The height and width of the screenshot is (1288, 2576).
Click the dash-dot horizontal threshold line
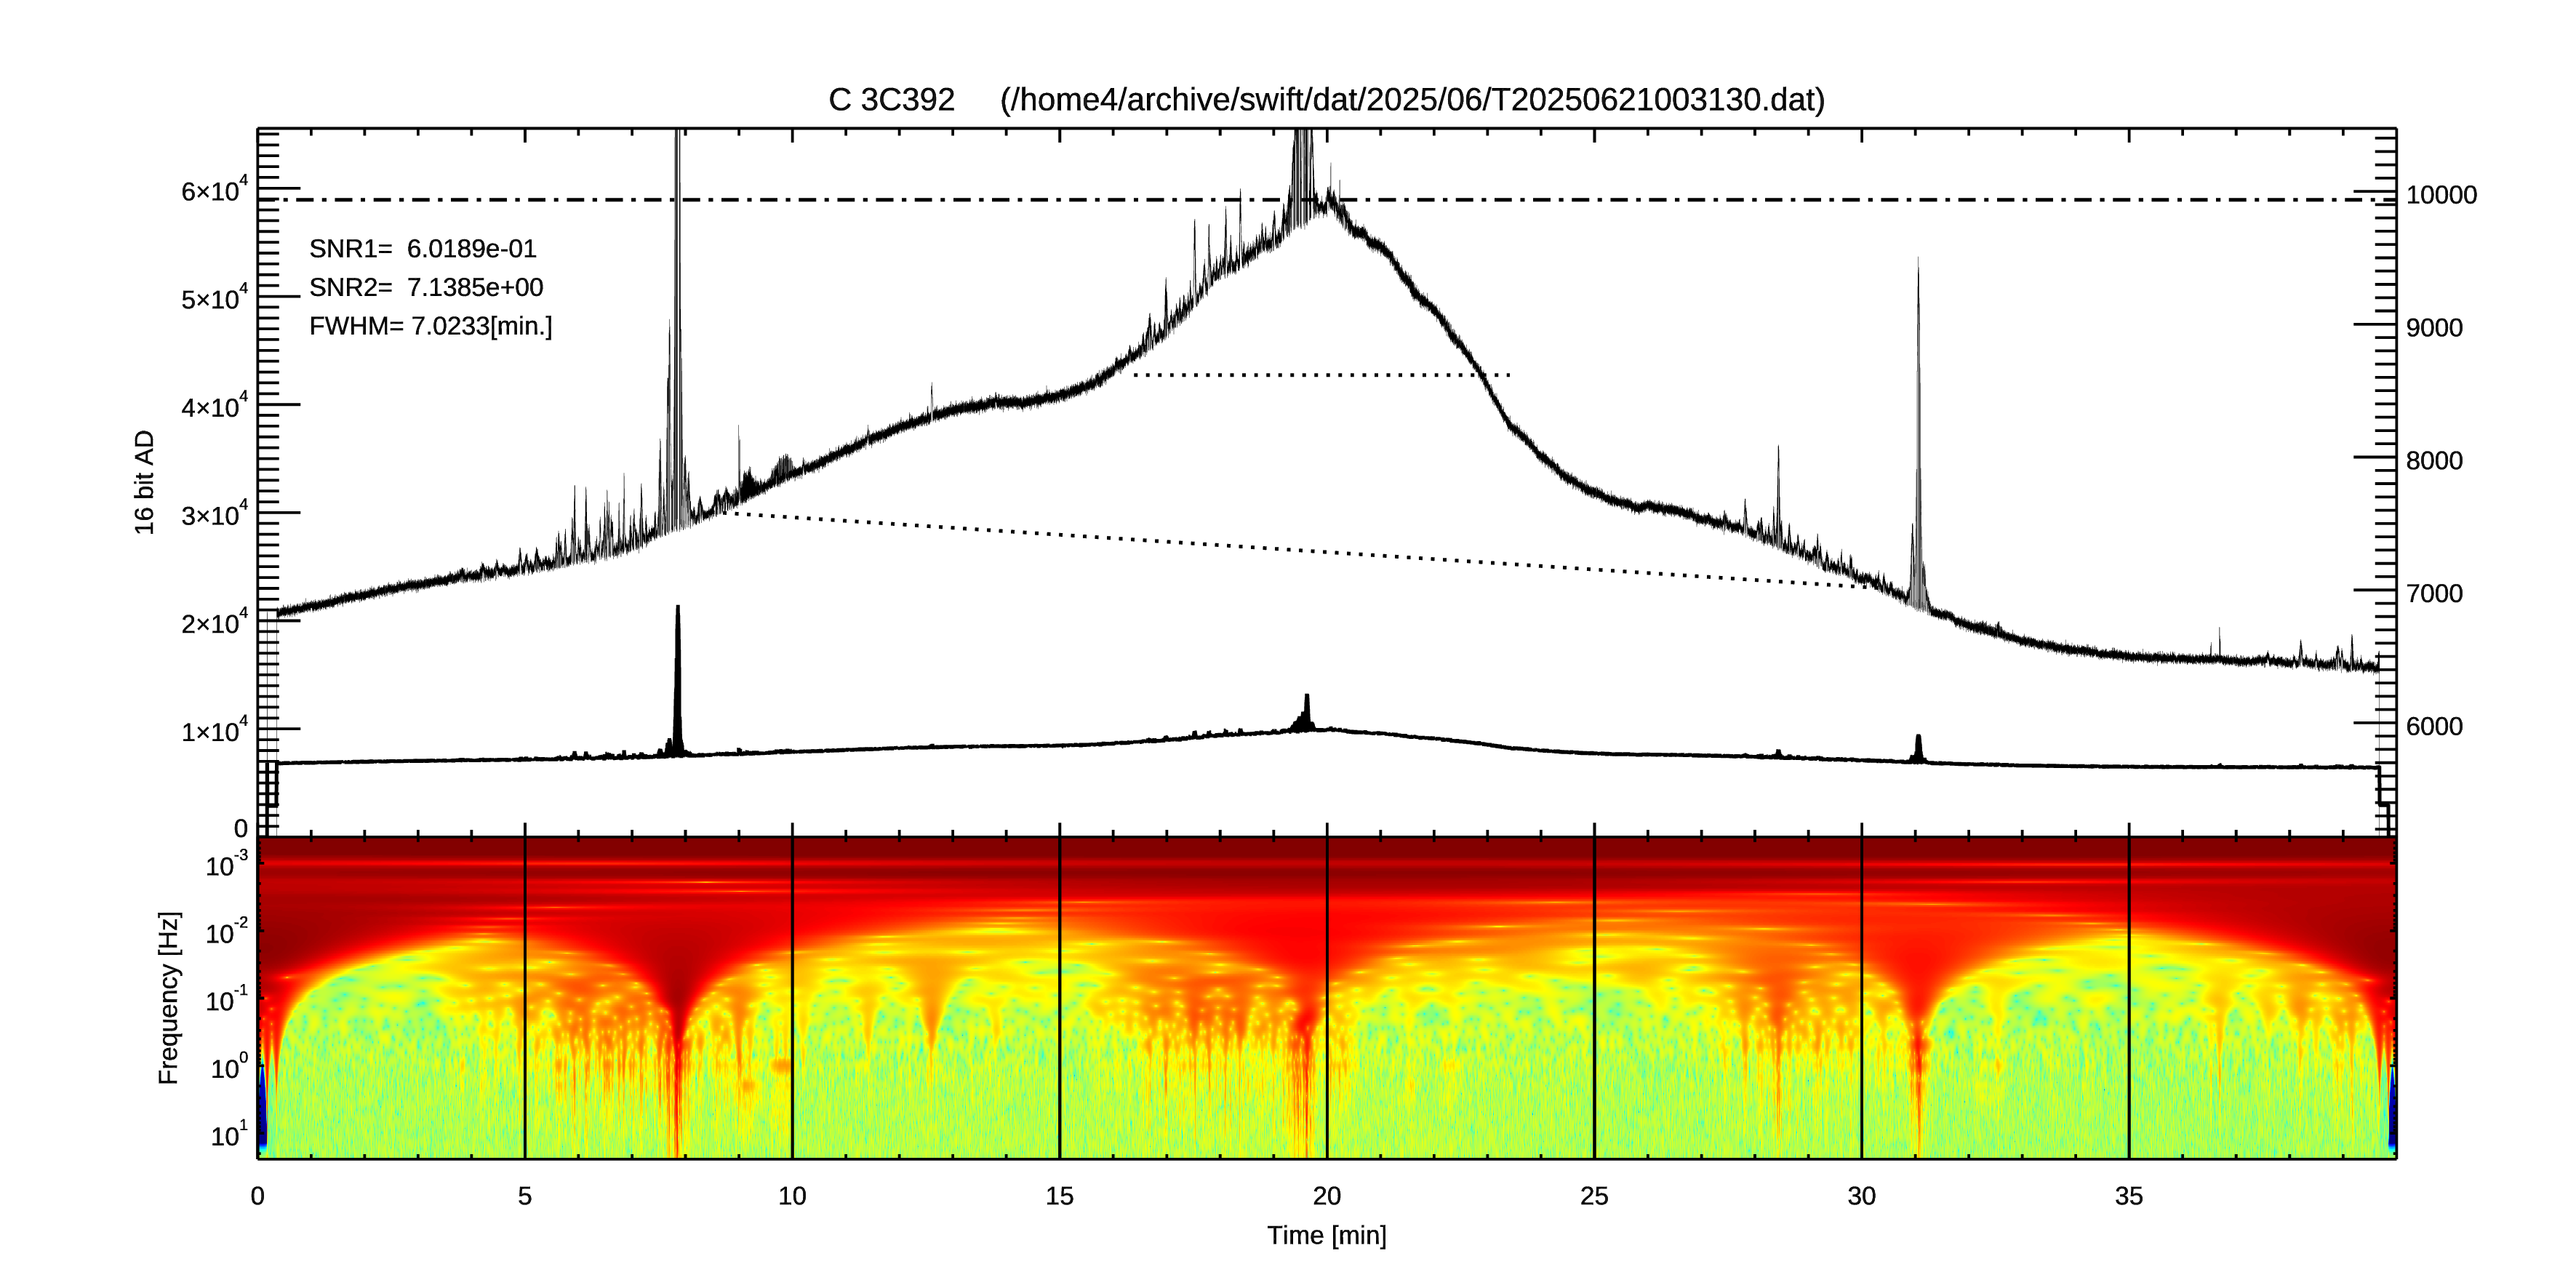click(x=1327, y=200)
